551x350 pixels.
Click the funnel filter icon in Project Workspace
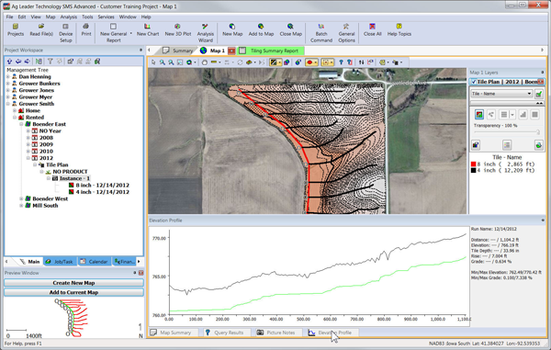coord(51,62)
